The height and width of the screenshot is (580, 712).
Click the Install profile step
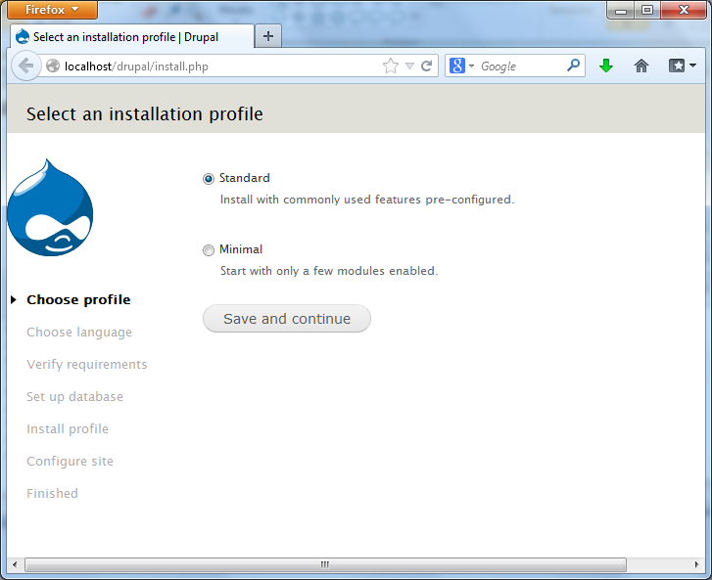pyautogui.click(x=68, y=429)
